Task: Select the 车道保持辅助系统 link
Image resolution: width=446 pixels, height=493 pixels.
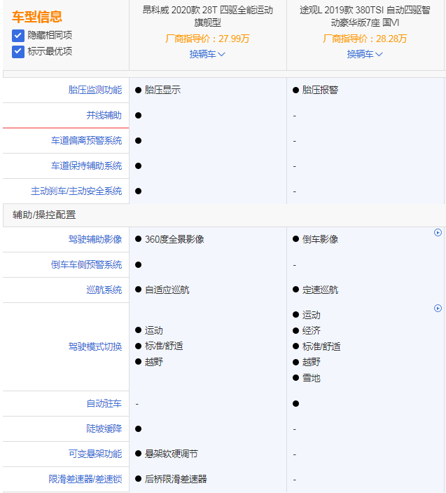Action: pyautogui.click(x=86, y=166)
